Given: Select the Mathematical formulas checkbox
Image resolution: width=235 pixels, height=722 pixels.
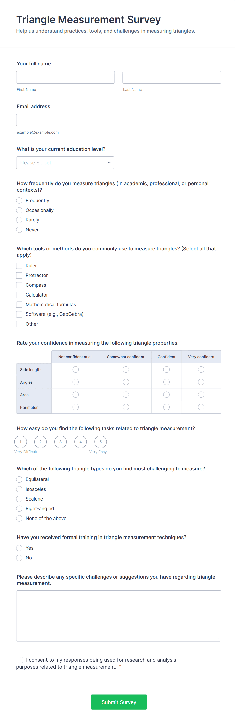Looking at the screenshot, I should (x=19, y=304).
